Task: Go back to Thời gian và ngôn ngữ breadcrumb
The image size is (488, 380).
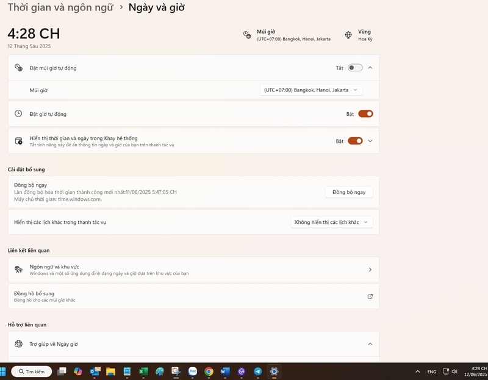Action: point(60,7)
